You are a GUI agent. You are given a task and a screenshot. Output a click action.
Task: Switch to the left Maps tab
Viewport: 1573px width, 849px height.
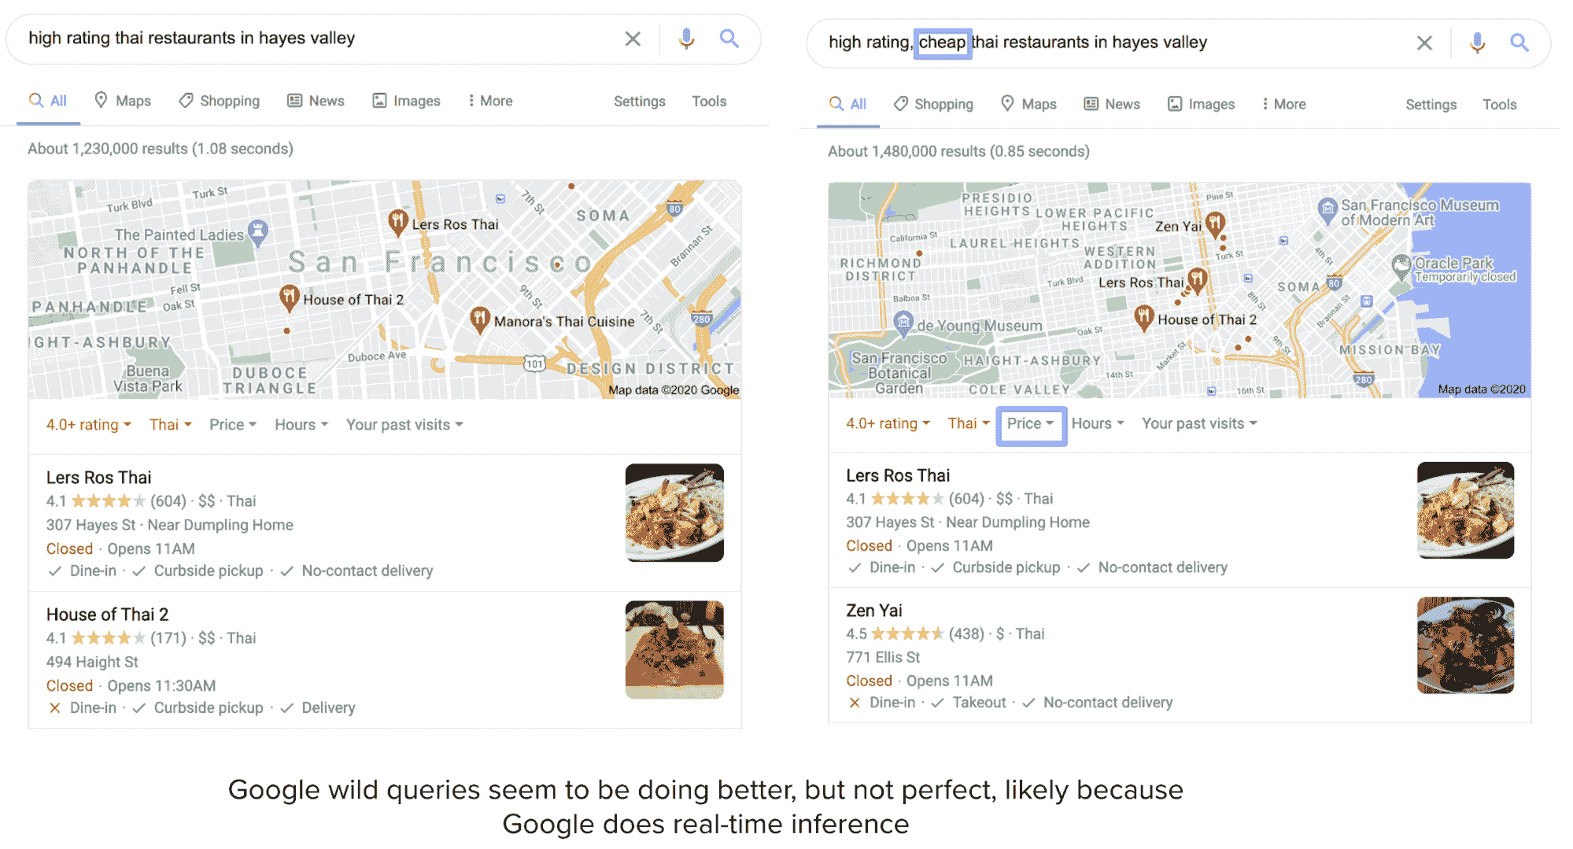(x=123, y=101)
